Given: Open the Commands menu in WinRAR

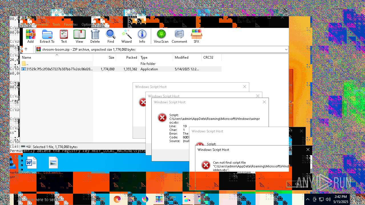Looking at the screenshot, I should coord(39,24).
